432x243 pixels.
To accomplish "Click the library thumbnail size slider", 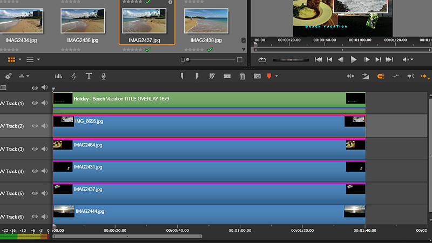I will (x=211, y=59).
